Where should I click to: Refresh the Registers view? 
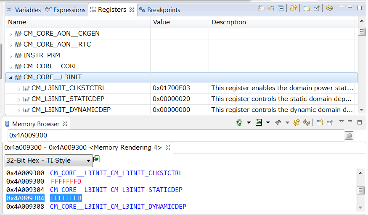[x=329, y=8]
